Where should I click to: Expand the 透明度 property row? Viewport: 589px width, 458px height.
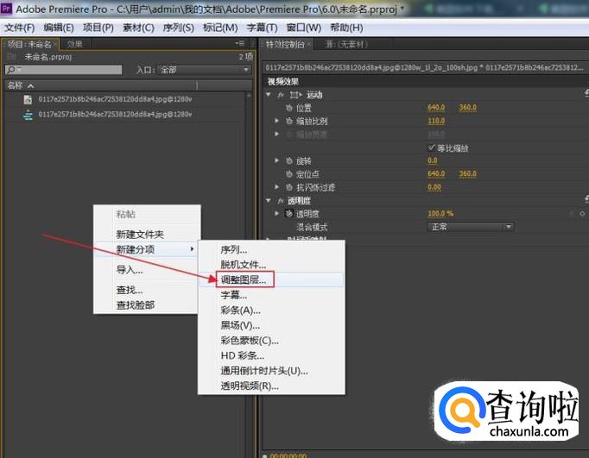coord(277,213)
